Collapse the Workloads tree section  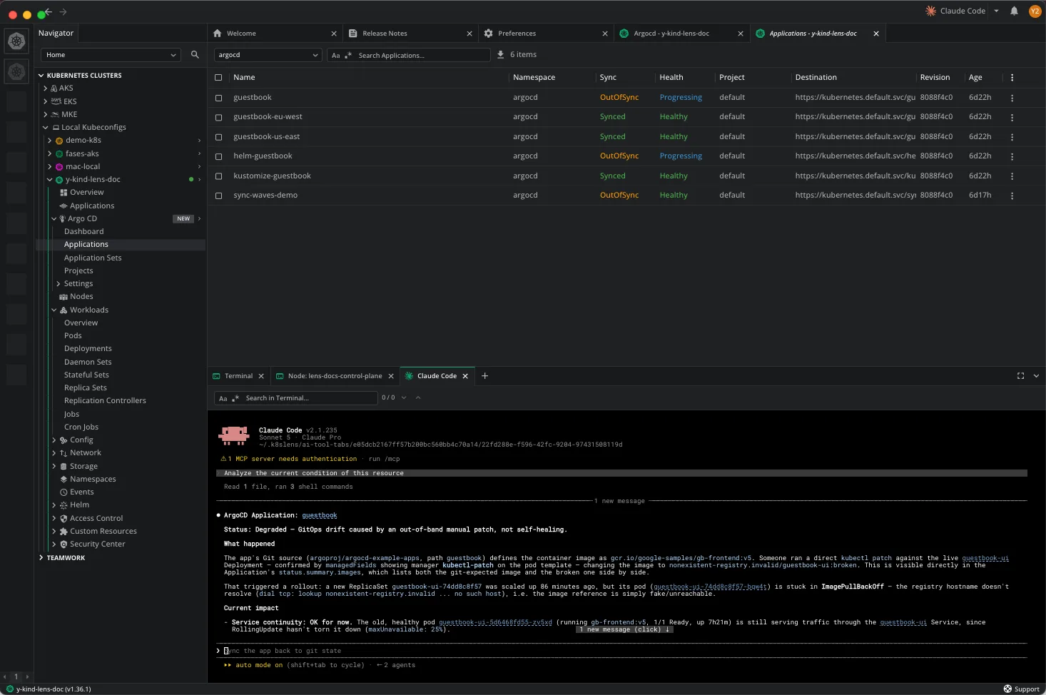coord(54,310)
